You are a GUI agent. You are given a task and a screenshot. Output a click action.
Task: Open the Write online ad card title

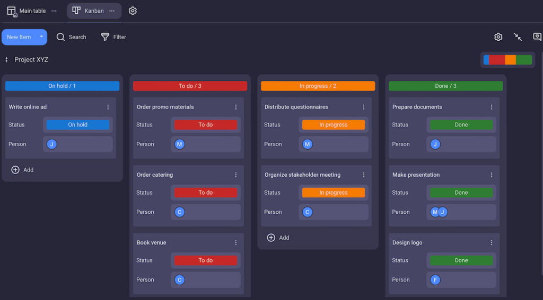click(28, 107)
